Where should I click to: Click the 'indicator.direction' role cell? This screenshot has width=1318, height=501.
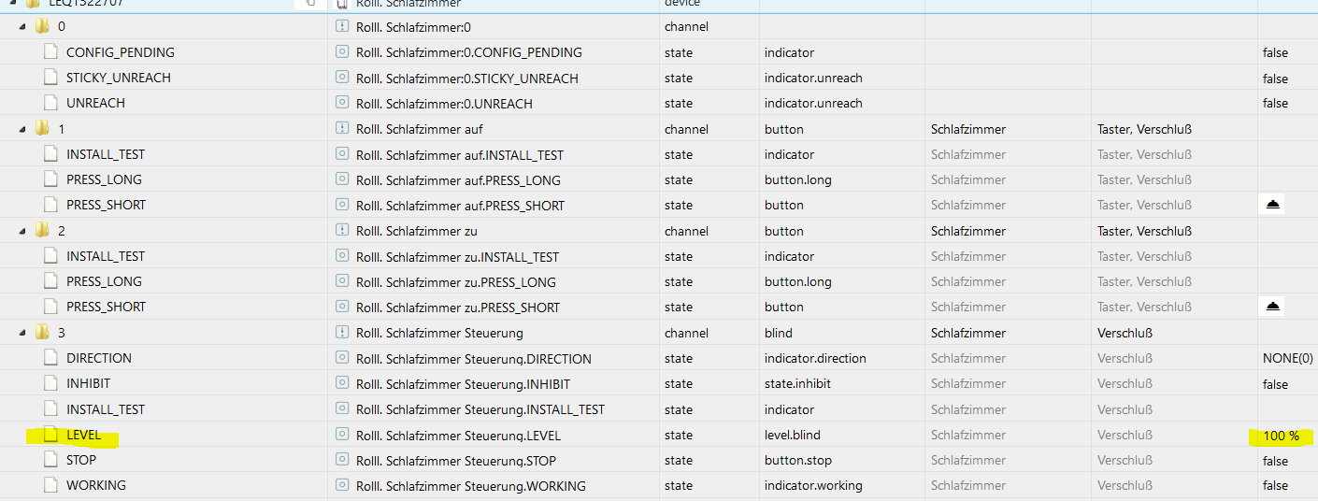click(x=815, y=358)
